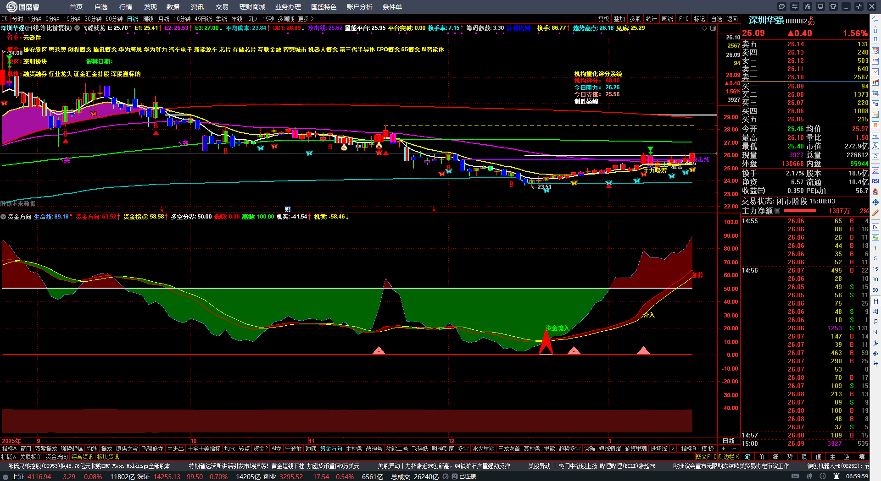The image size is (881, 481).
Task: Open the message chat icon in title bar
Action: (782, 6)
